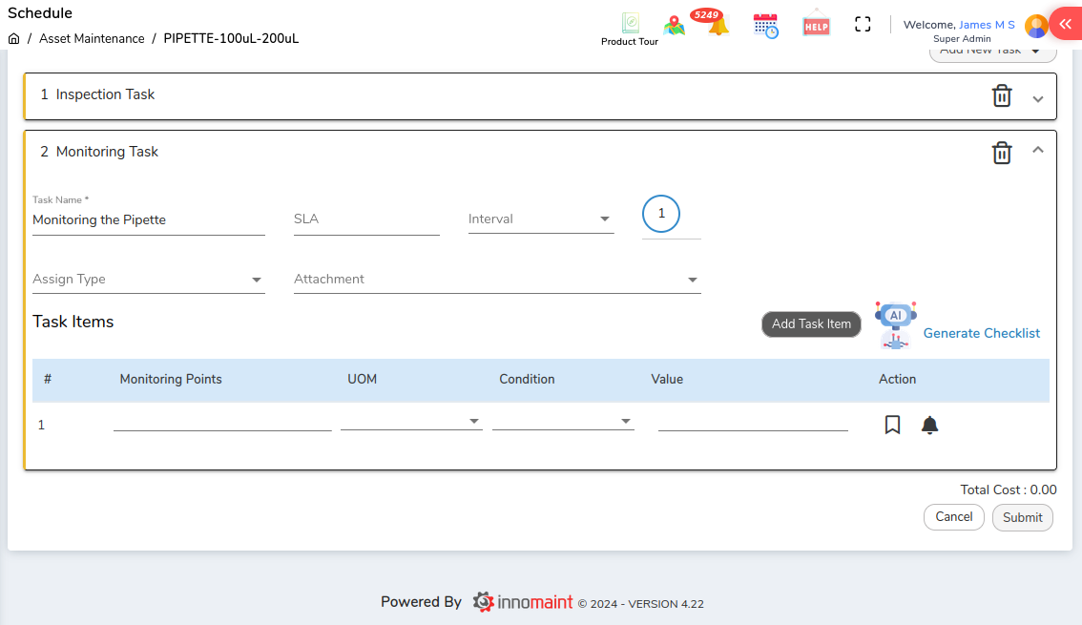Expand the Inspection Task panel
1082x625 pixels.
[1038, 99]
